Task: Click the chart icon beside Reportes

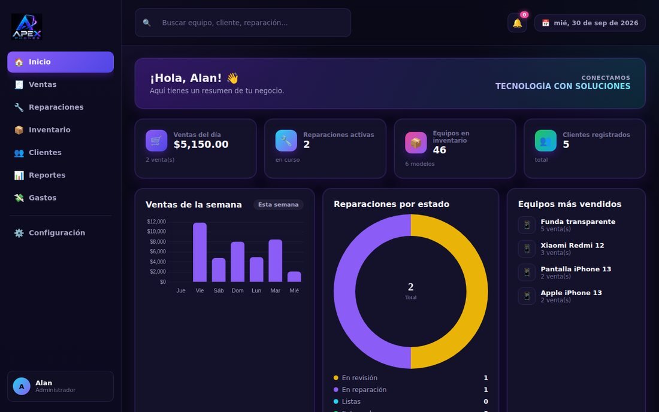Action: coord(19,175)
